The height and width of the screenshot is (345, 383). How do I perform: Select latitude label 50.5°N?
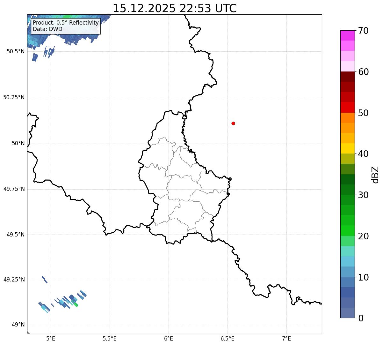pos(15,51)
